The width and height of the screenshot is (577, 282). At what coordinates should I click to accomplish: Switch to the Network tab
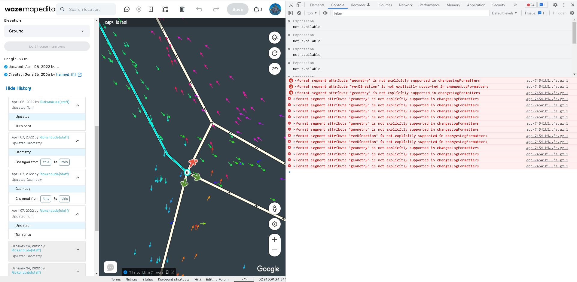pos(405,5)
